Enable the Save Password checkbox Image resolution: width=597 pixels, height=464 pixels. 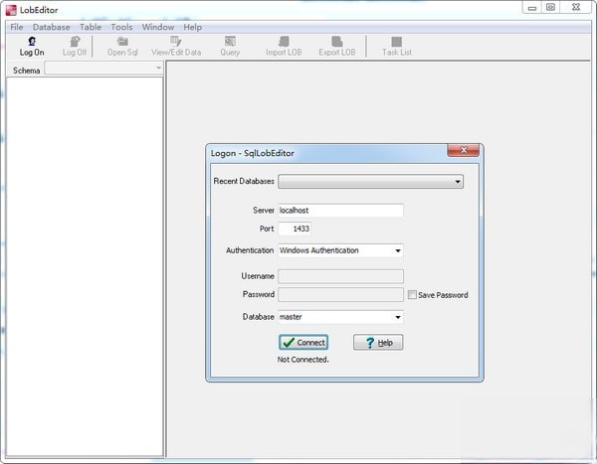(412, 295)
